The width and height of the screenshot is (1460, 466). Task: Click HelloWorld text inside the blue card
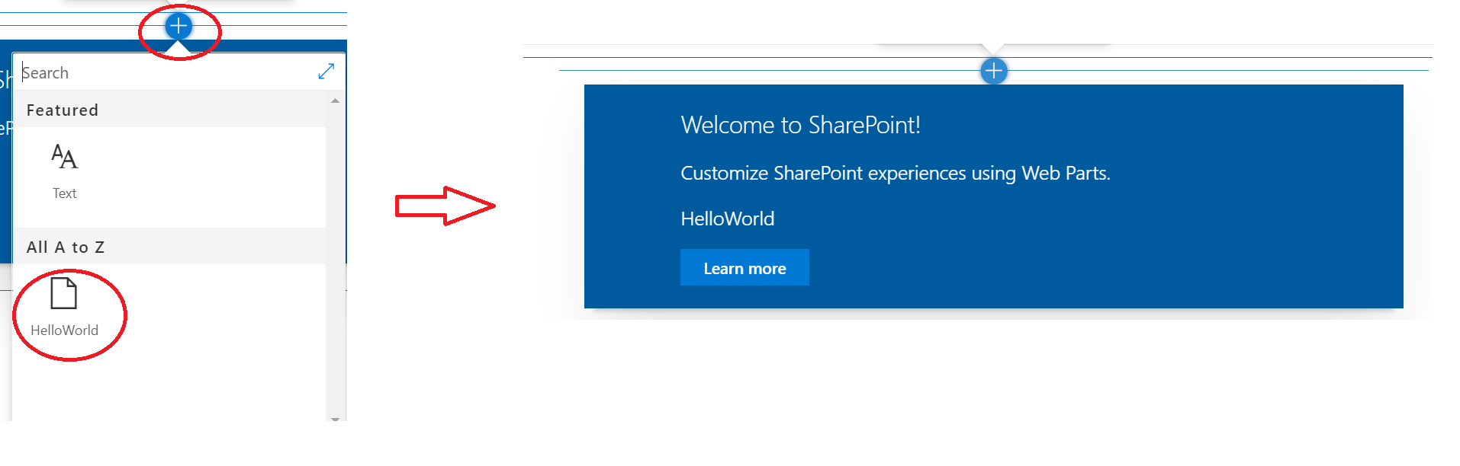(x=727, y=219)
